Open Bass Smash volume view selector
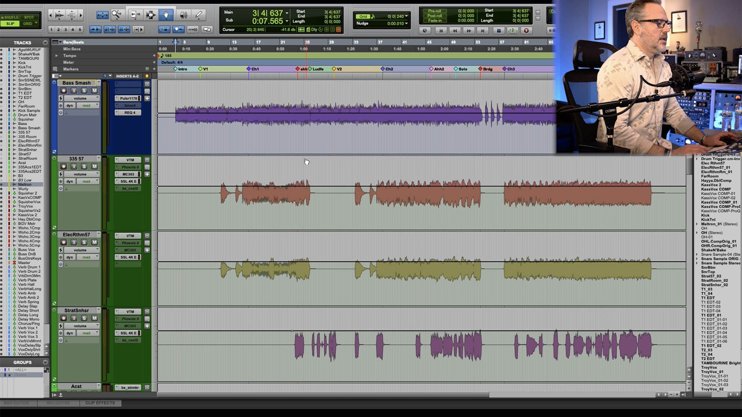742x417 pixels. [x=82, y=98]
